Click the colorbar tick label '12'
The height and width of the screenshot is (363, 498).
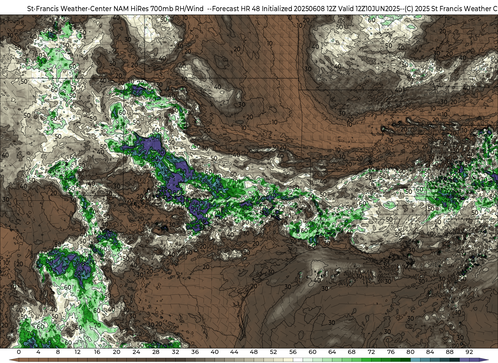[78, 352]
